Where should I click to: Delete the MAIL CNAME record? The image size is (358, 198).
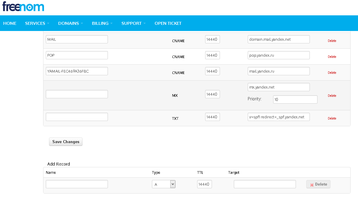click(332, 41)
